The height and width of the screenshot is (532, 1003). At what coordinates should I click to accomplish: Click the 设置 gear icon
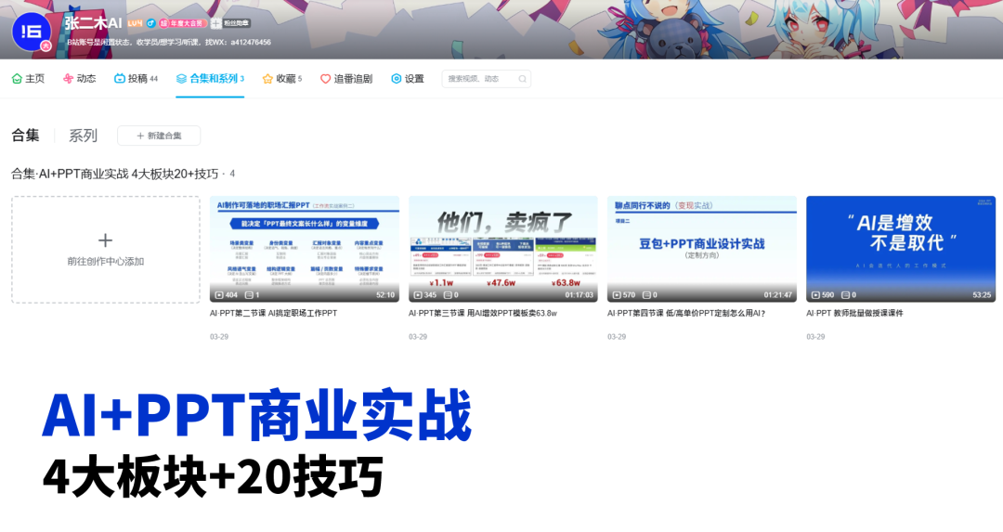[396, 79]
